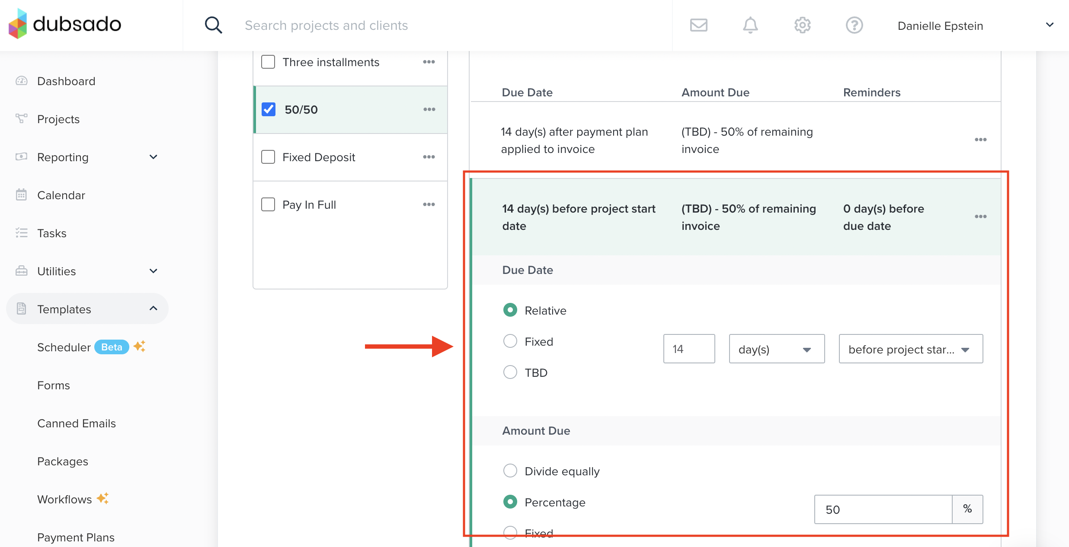Go to Calendar in sidebar
Image resolution: width=1069 pixels, height=547 pixels.
pyautogui.click(x=61, y=195)
